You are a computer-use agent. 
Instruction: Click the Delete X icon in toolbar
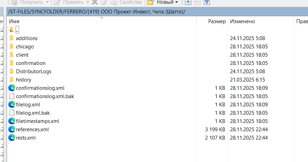[x=95, y=2]
